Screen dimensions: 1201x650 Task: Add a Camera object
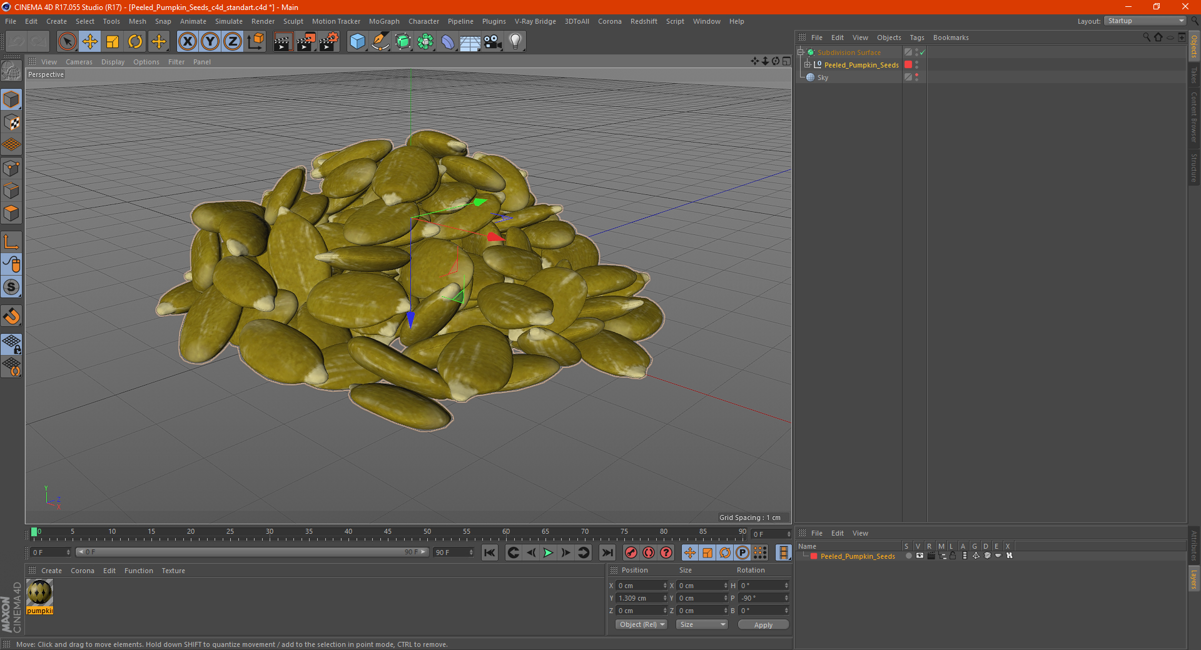[493, 42]
